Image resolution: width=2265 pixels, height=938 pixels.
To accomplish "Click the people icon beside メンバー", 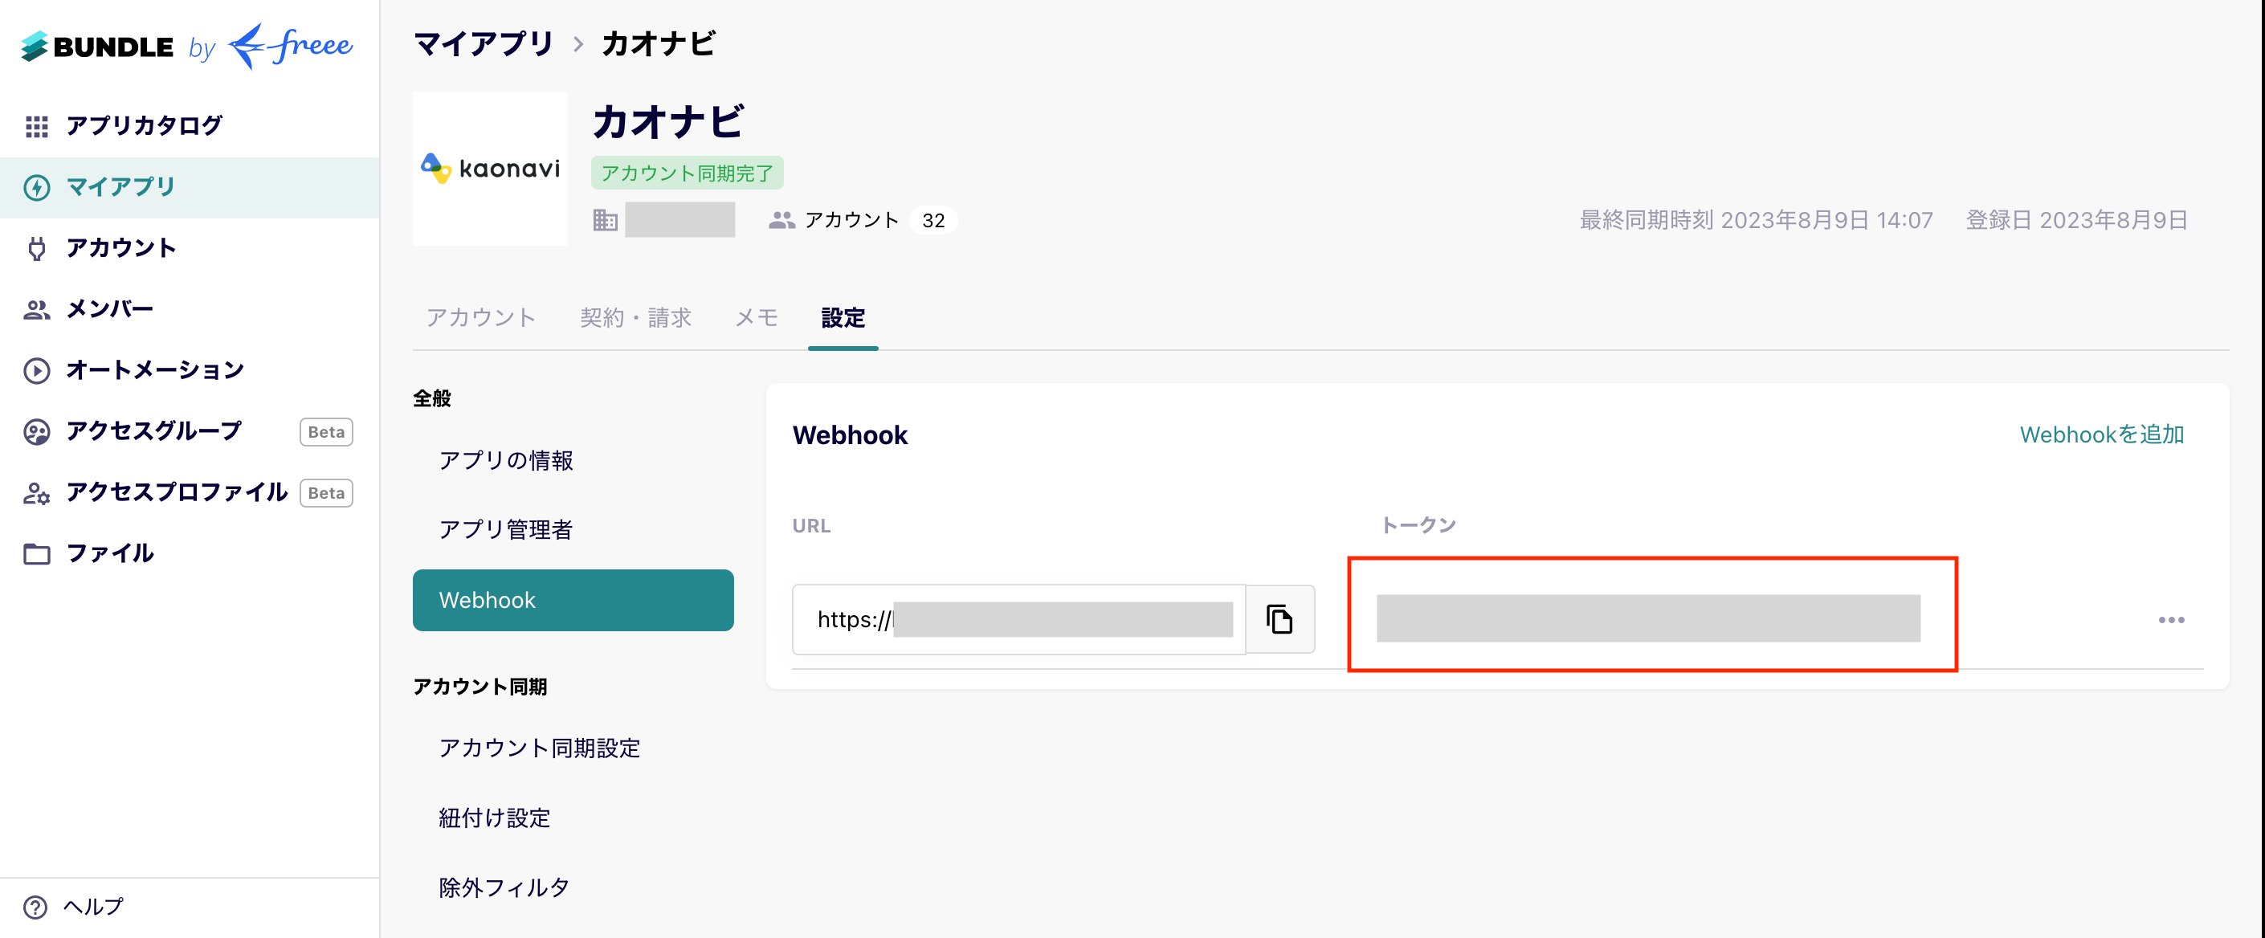I will pos(37,309).
